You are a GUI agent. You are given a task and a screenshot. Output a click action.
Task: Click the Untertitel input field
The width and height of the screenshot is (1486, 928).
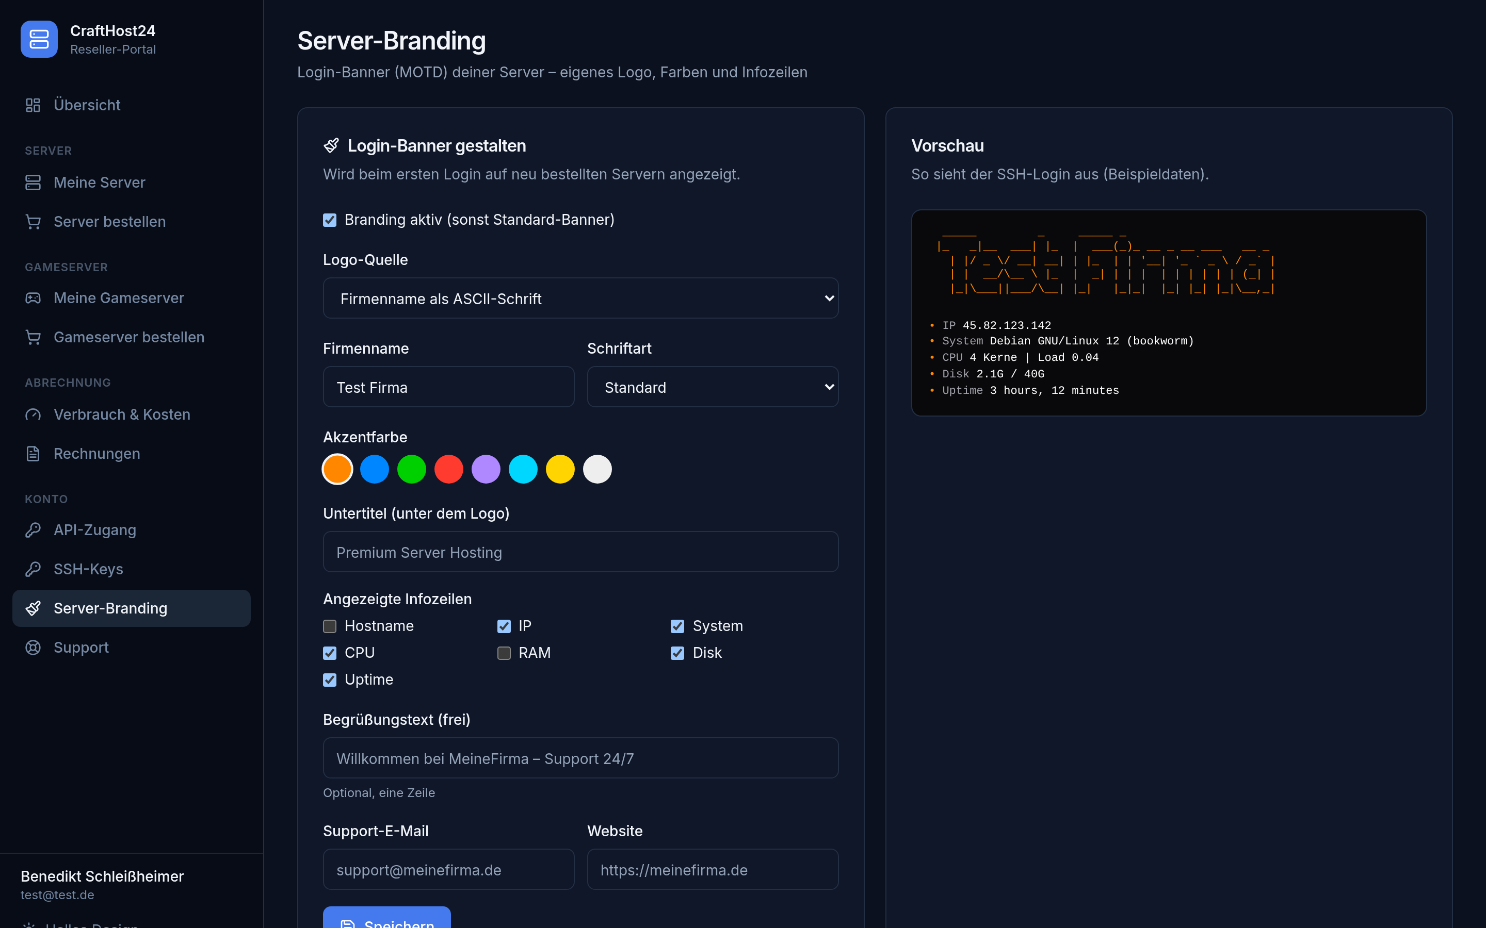pos(580,552)
